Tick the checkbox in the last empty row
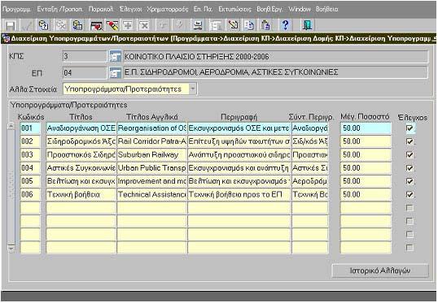 coord(410,248)
